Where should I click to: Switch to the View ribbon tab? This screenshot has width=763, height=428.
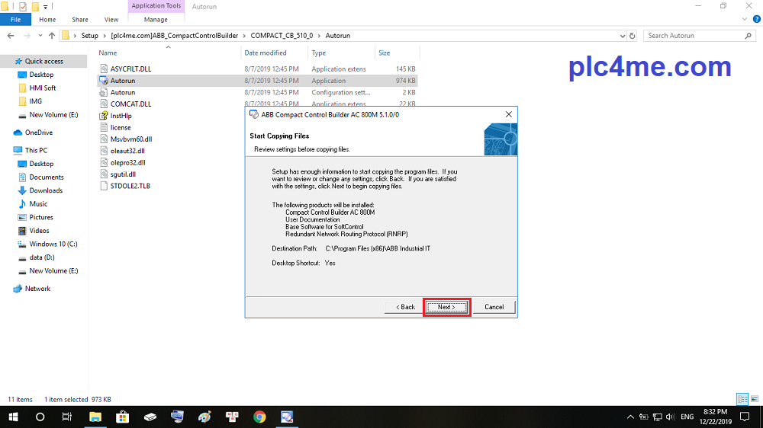111,20
